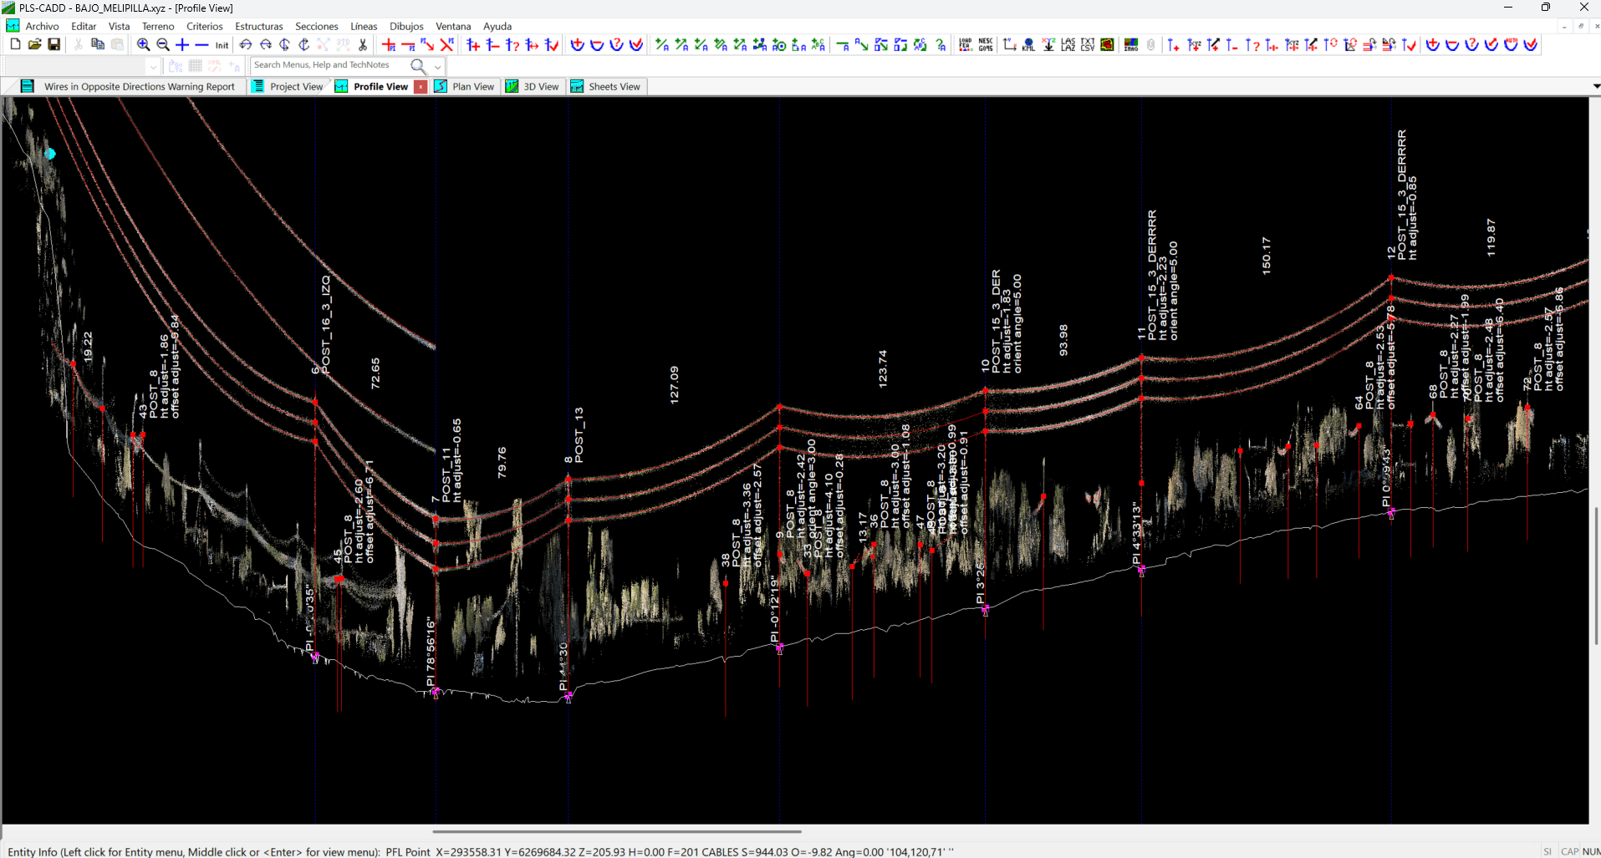Image resolution: width=1601 pixels, height=858 pixels.
Task: Click the horizontal scrollbar below the profile
Action: tap(617, 831)
